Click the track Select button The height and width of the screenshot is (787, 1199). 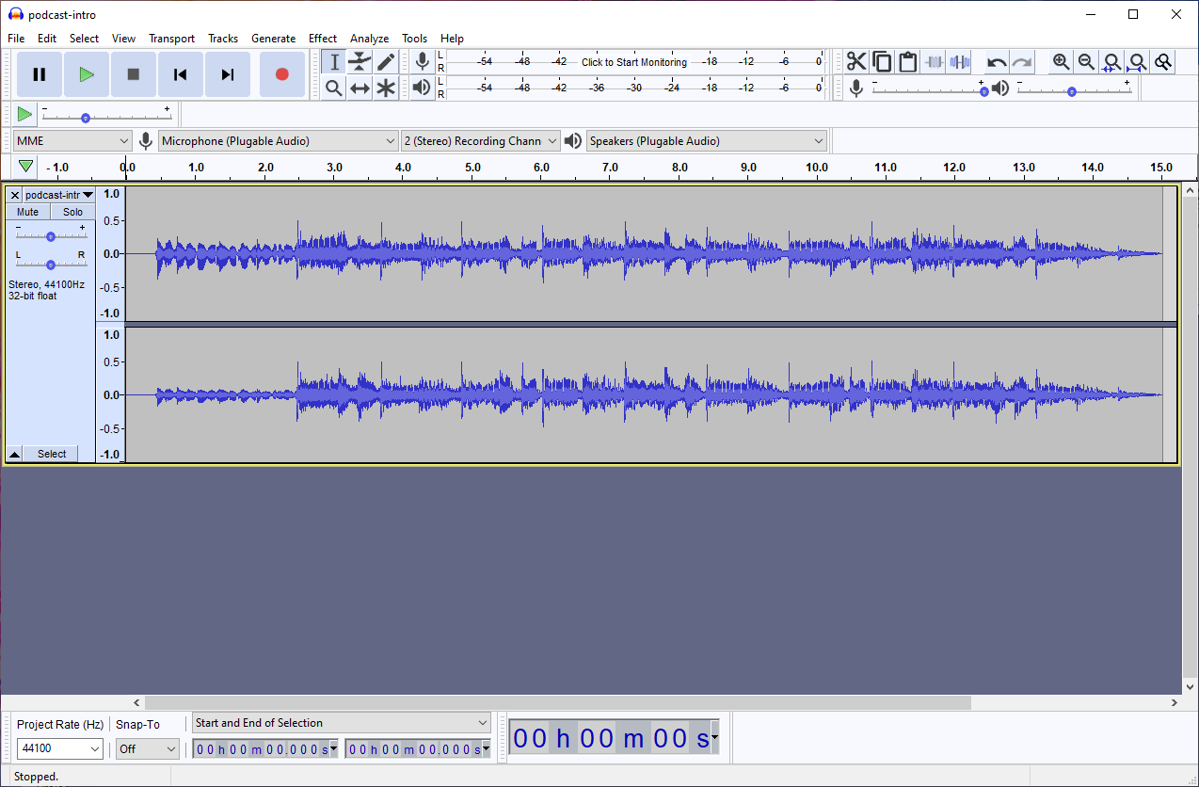[x=52, y=454]
